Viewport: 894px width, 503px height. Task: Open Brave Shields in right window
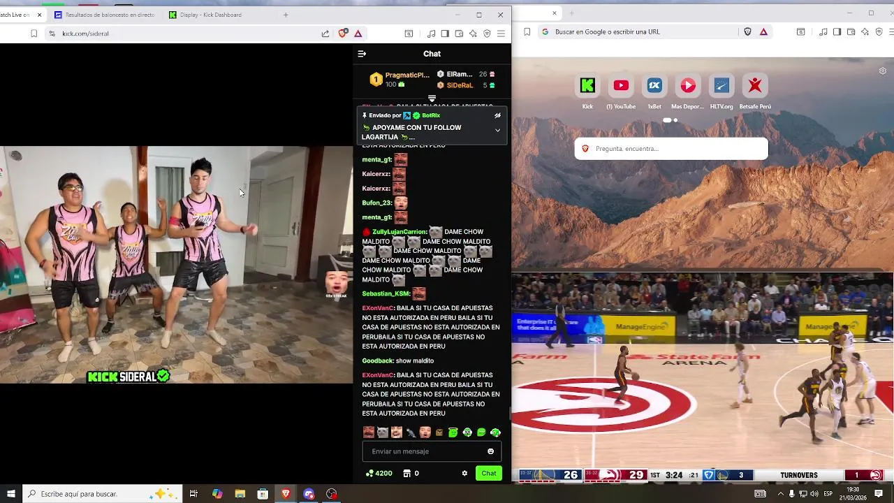click(x=748, y=31)
